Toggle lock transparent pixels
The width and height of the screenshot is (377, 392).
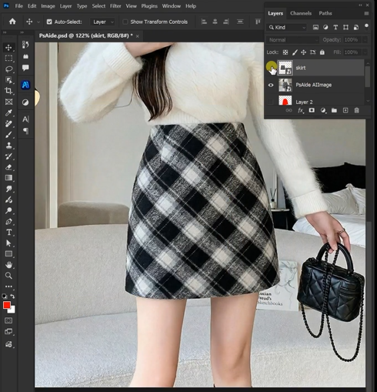pos(285,52)
